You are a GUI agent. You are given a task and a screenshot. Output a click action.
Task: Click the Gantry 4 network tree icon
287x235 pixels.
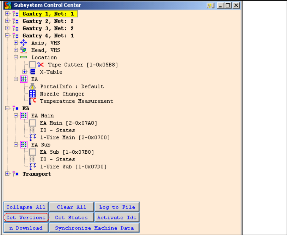(x=16, y=36)
